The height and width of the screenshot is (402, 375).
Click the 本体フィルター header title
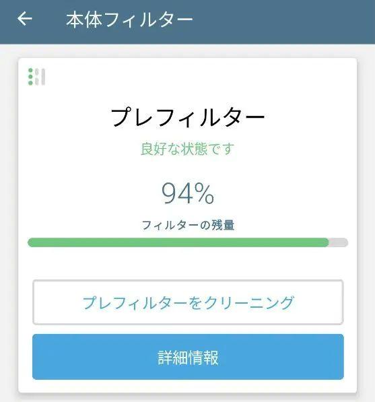click(129, 20)
